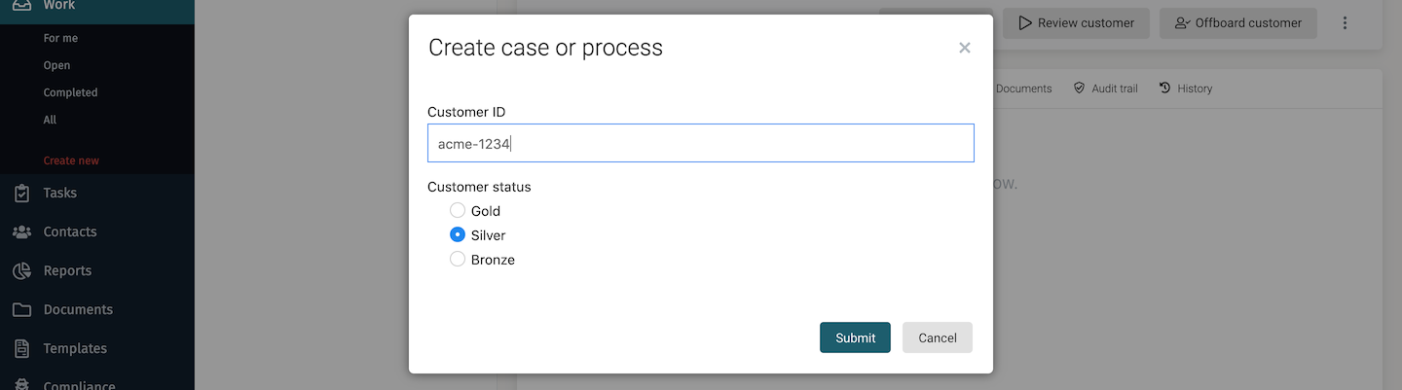Click the Reports pie chart icon
This screenshot has width=1402, height=390.
[x=21, y=270]
